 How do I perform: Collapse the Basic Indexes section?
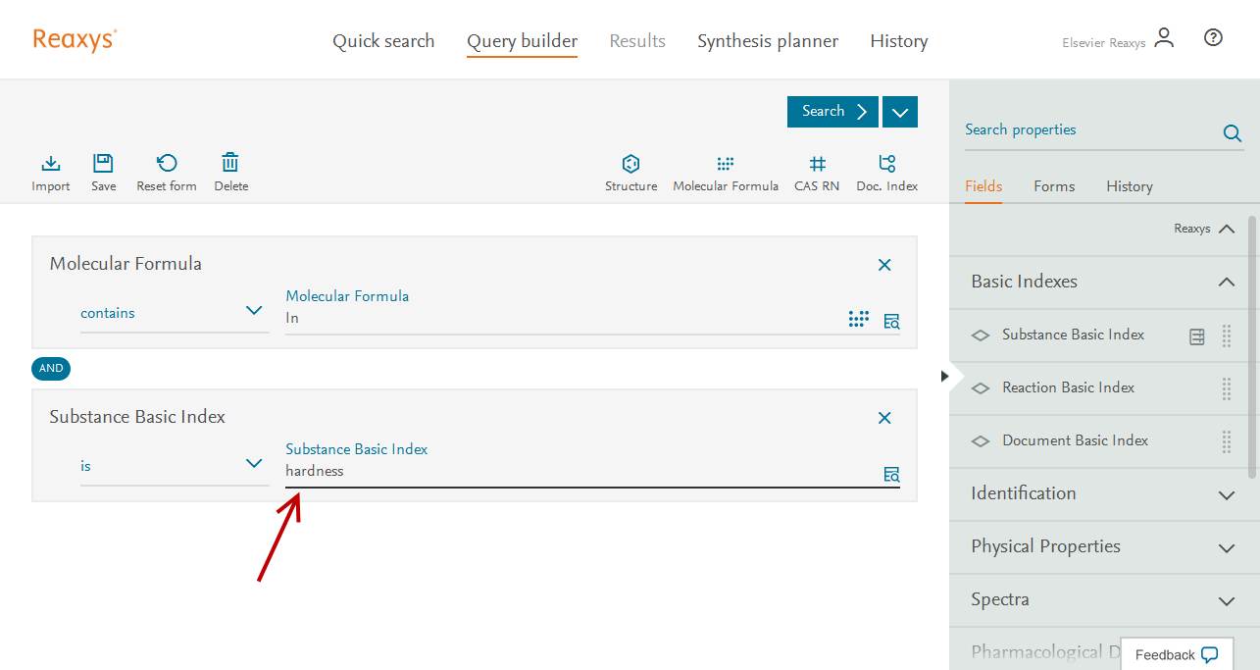coord(1226,283)
